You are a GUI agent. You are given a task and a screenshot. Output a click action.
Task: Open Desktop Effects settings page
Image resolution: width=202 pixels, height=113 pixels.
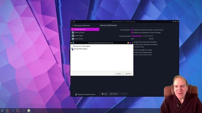(x=85, y=33)
